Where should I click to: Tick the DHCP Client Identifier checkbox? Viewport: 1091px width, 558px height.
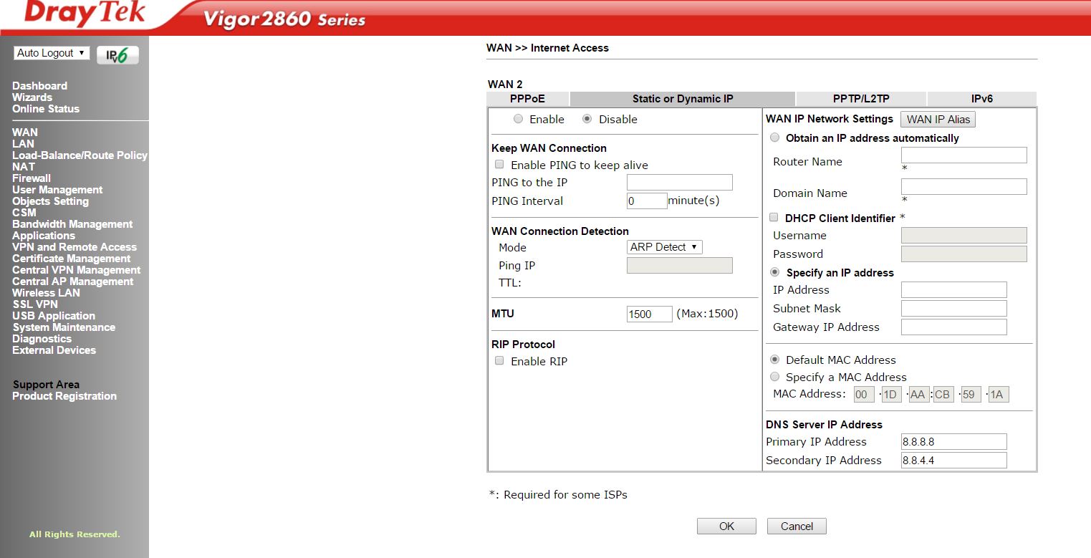774,218
